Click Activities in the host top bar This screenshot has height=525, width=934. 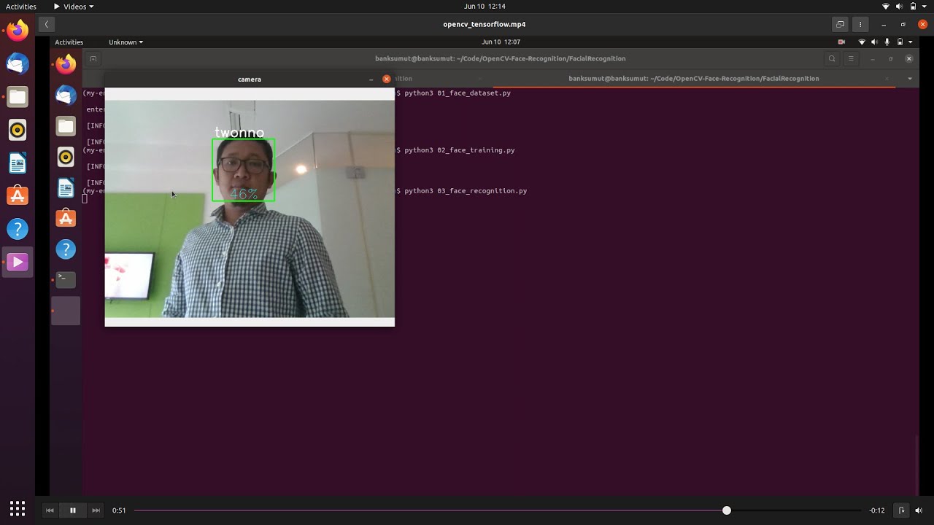pos(21,7)
